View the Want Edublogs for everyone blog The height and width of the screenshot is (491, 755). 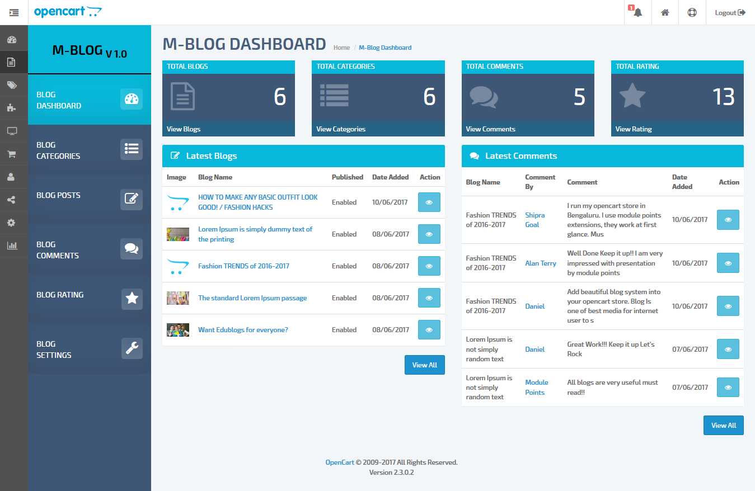429,330
